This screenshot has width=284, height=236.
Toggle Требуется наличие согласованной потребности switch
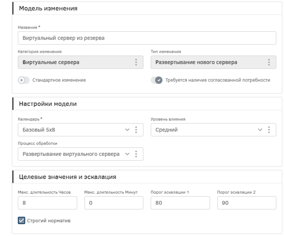coord(157,80)
